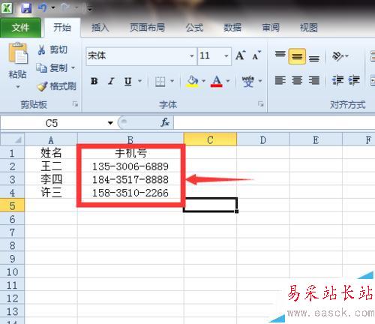375x324 pixels.
Task: Align text to bottom
Action: (314, 58)
